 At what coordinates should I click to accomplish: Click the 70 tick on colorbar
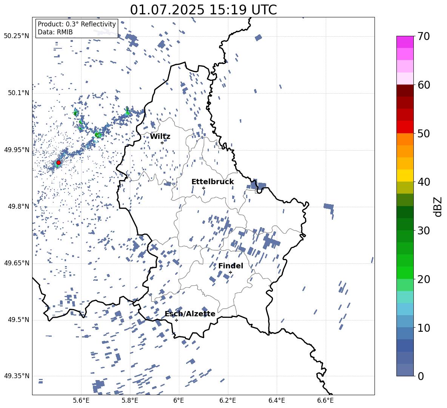[424, 36]
